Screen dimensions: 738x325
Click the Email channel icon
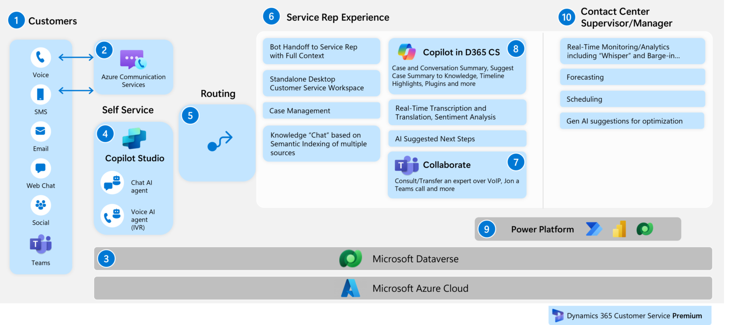click(40, 131)
